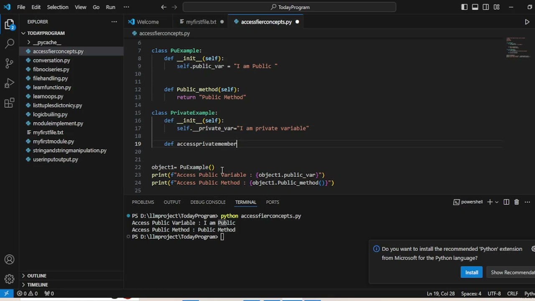Viewport: 535px width, 301px height.
Task: Click the VS Code logo icon
Action: coord(7,7)
